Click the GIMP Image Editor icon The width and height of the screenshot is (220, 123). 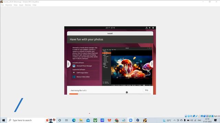click(74, 73)
